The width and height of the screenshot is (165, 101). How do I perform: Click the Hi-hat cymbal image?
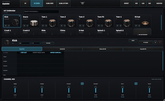coord(145,22)
